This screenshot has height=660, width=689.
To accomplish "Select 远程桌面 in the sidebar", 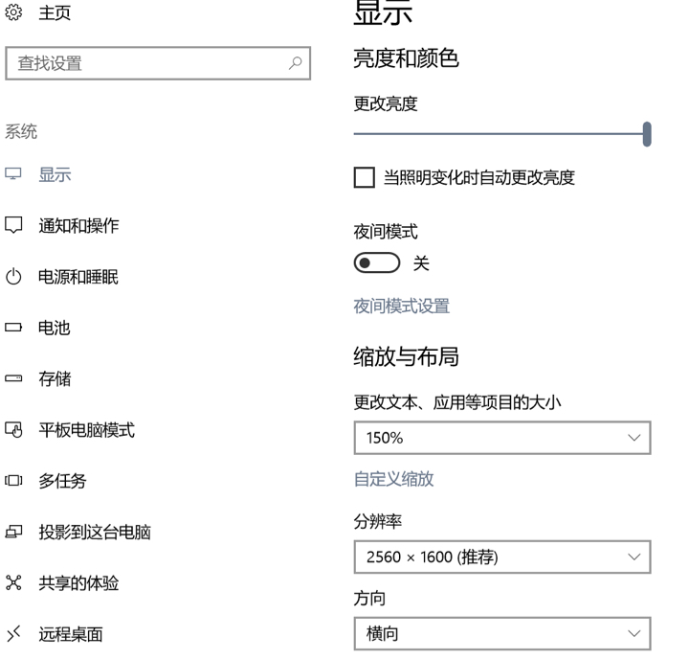I will pyautogui.click(x=70, y=634).
